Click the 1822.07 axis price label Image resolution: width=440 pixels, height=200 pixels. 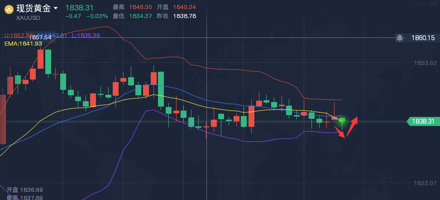(x=425, y=183)
